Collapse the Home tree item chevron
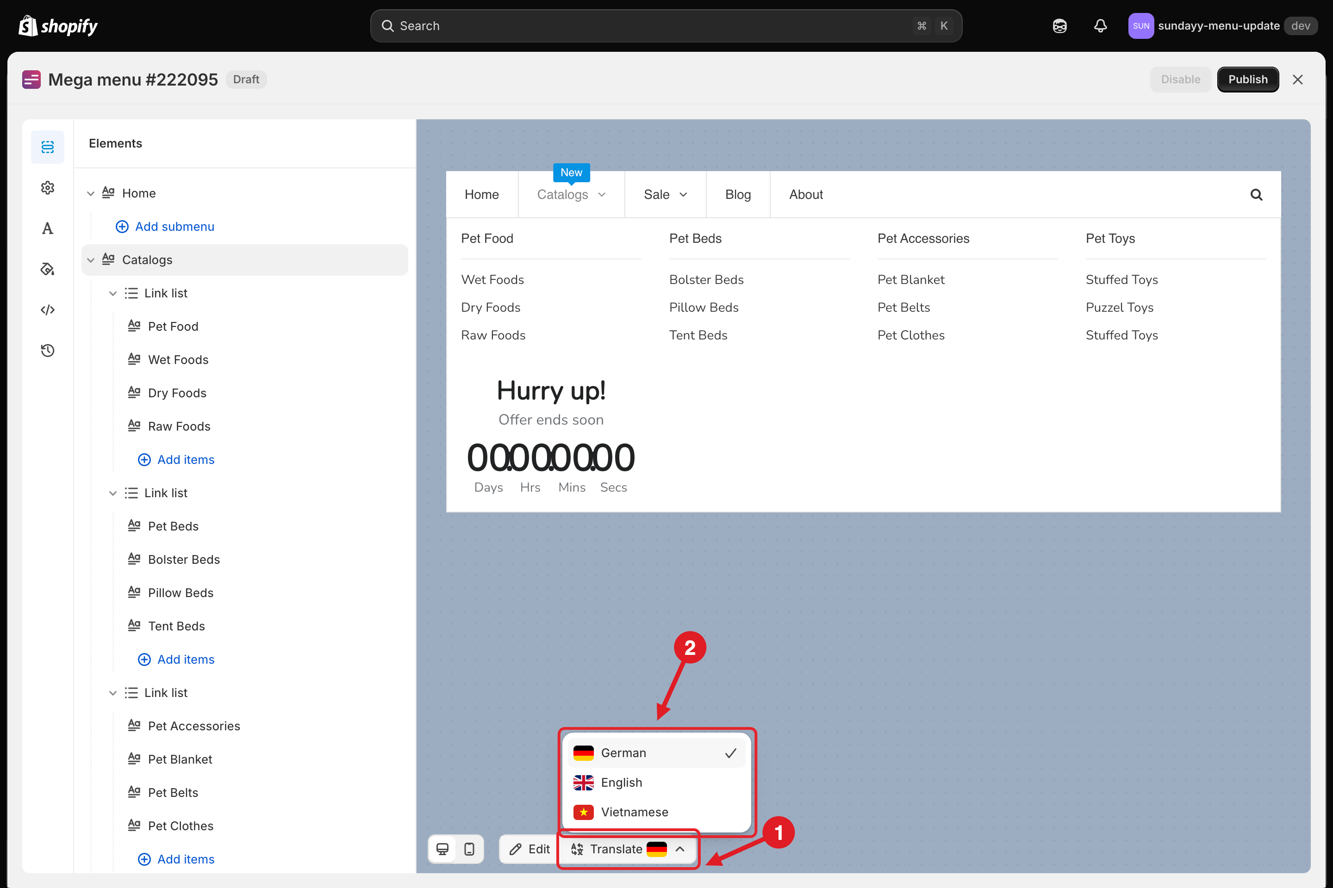This screenshot has width=1333, height=888. click(x=91, y=194)
